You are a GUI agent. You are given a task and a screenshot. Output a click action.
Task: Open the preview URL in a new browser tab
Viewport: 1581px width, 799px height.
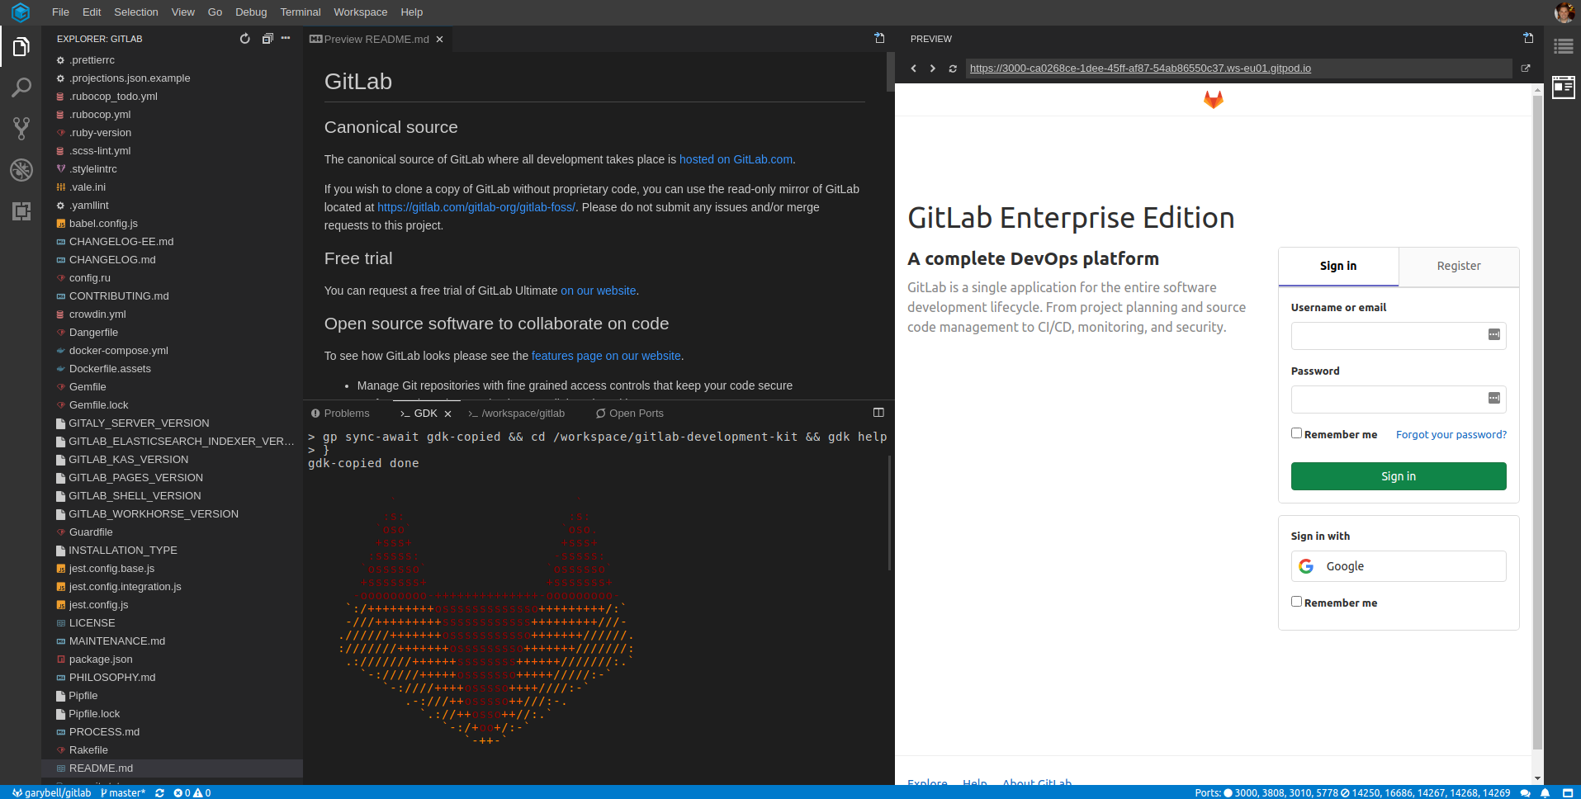point(1525,69)
